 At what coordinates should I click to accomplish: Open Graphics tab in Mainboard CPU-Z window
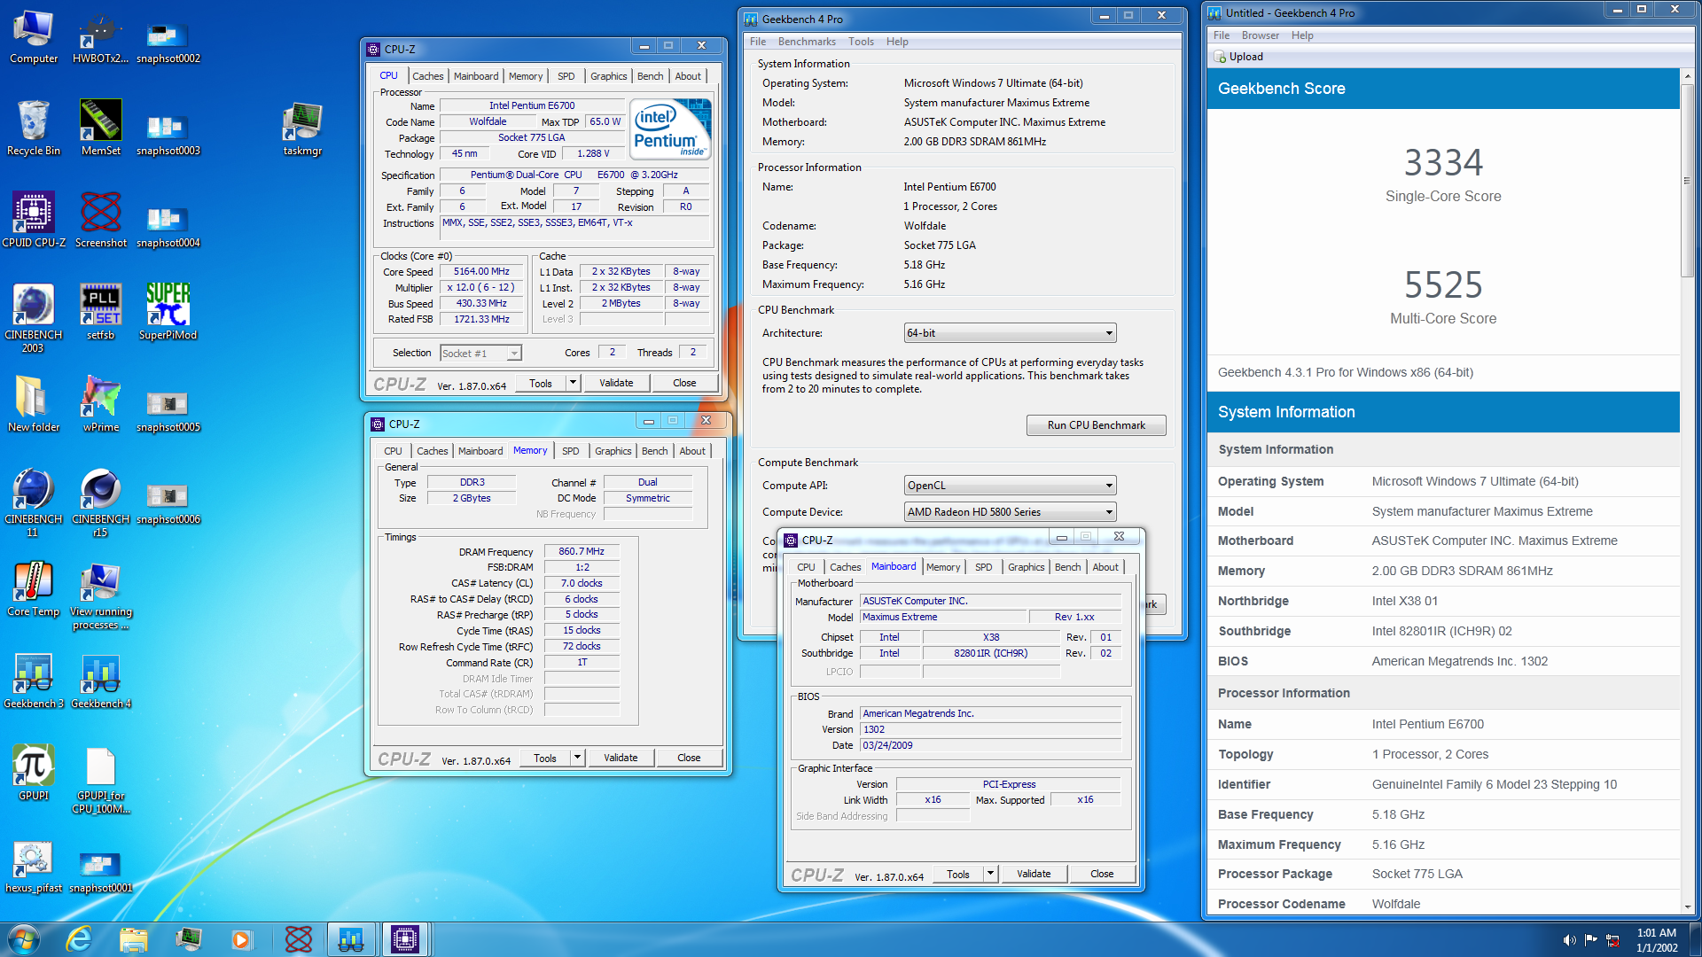tap(1026, 567)
